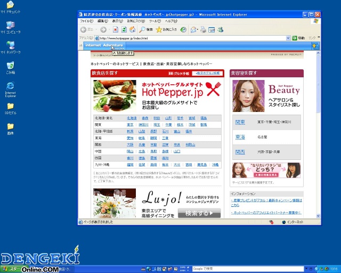The height and width of the screenshot is (273, 341).
Task: Select the Internet Explorer desktop shortcut
Action: pyautogui.click(x=10, y=89)
